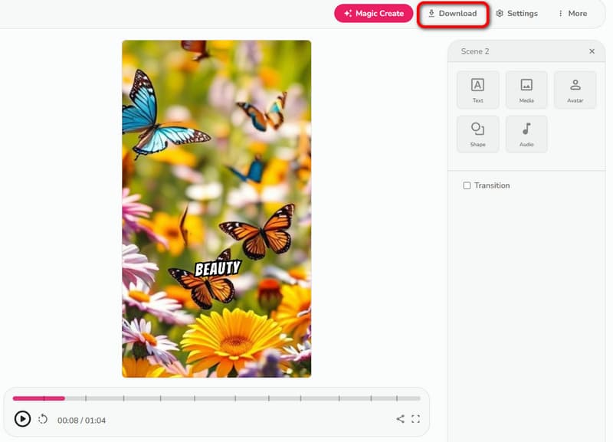Open the Shape tool
The height and width of the screenshot is (442, 613).
478,133
